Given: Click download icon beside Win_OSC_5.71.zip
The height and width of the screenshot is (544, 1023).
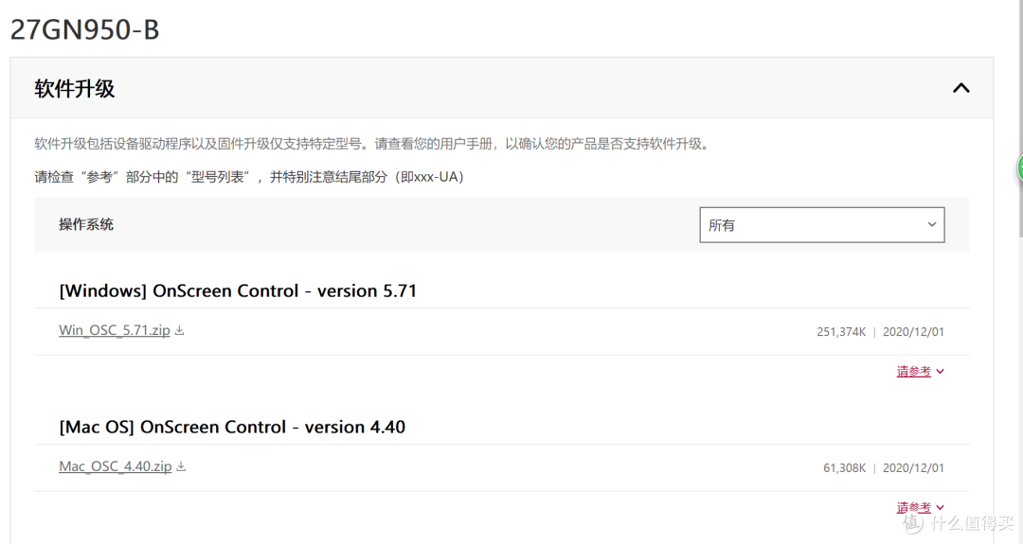Looking at the screenshot, I should [179, 330].
